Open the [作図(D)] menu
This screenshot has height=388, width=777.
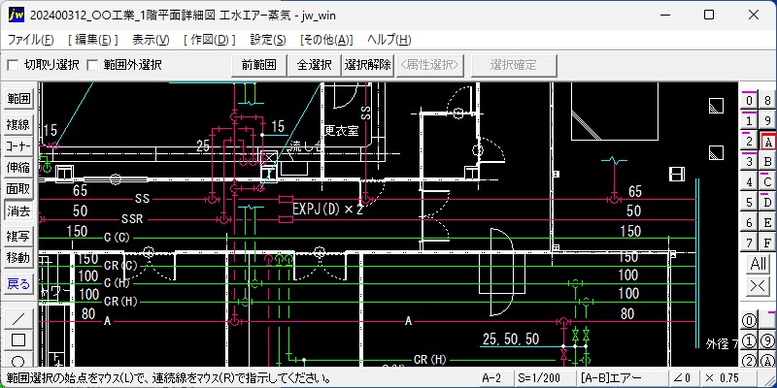pyautogui.click(x=209, y=40)
